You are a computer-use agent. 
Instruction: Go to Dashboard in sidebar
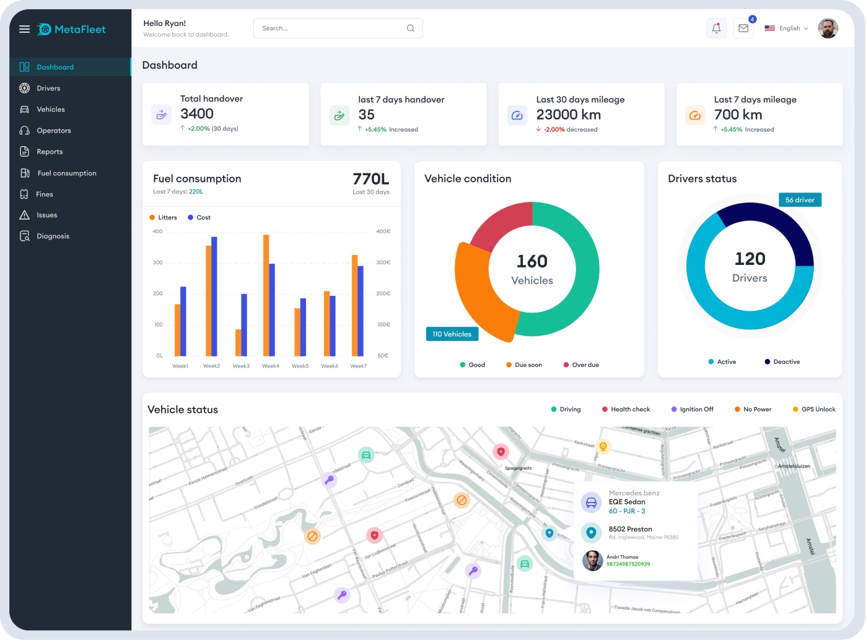(x=70, y=67)
